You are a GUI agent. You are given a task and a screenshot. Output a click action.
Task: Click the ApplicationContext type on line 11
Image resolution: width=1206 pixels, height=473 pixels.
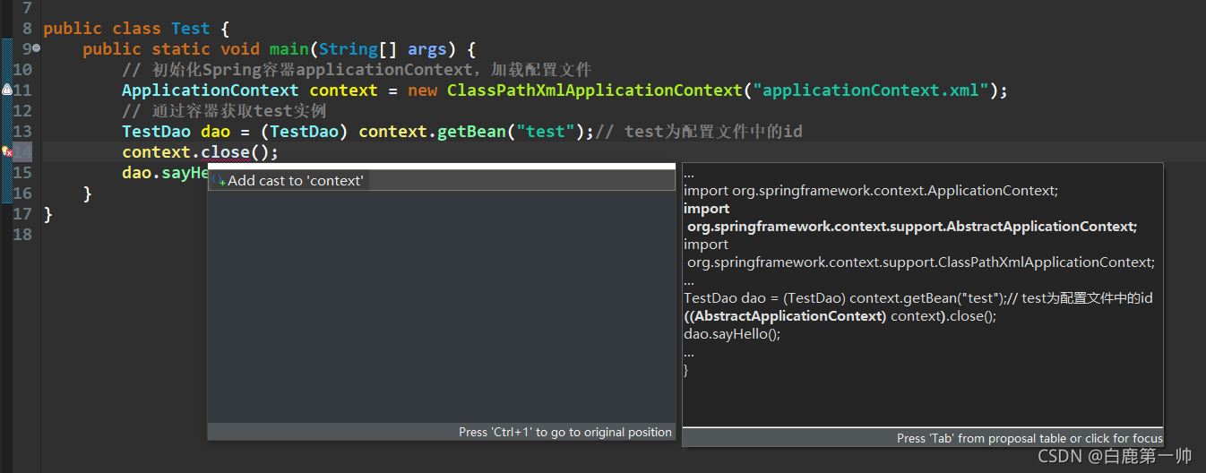coord(211,90)
